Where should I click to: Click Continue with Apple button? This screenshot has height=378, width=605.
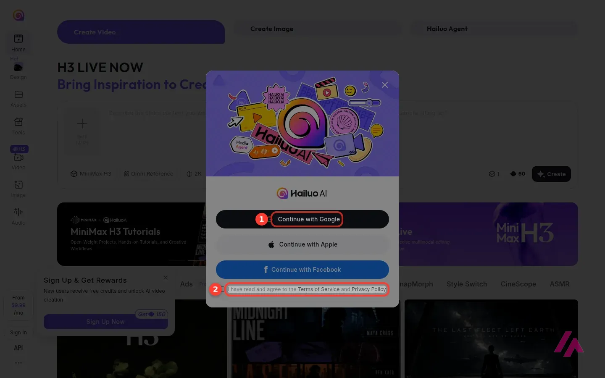302,244
